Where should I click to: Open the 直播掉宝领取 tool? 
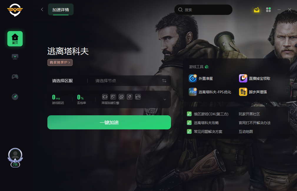click(255, 79)
